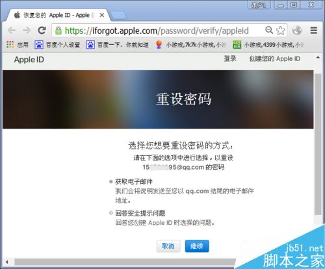Open the 百度一下，你就知道 bookmark

click(x=117, y=45)
